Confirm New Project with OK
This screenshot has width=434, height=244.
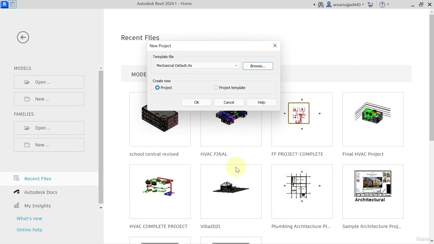(197, 102)
